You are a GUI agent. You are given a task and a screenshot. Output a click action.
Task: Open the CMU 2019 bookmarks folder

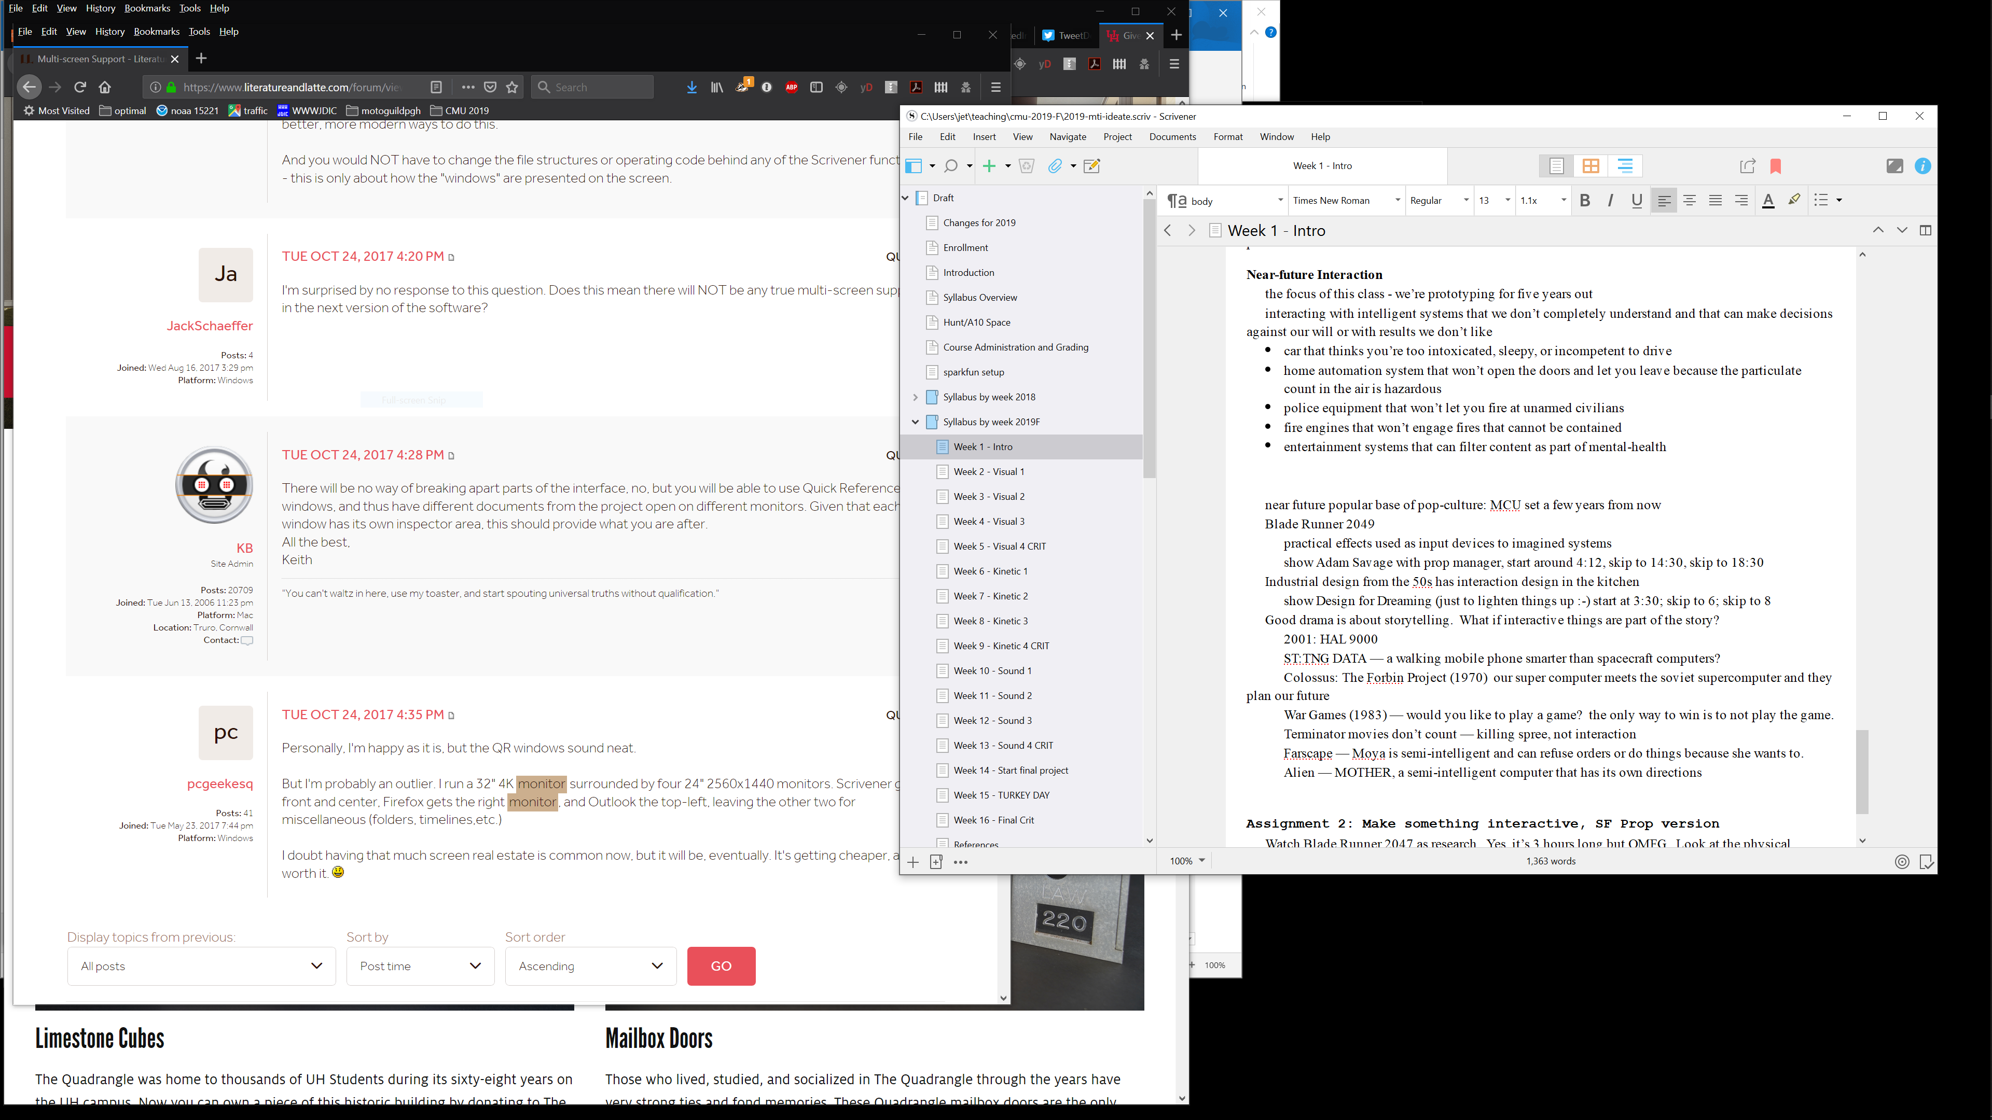[459, 110]
